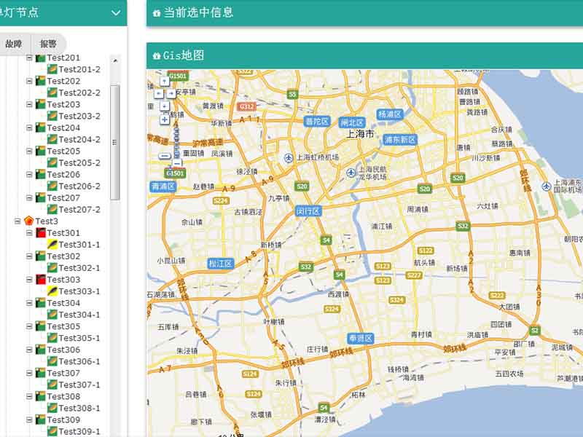Click the tree scrollbar up arrow
Viewport: 583px width, 437px height.
pyautogui.click(x=115, y=60)
